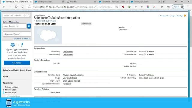Open the browser settings ellipsis menu
This screenshot has height=108, width=192.
click(188, 7)
